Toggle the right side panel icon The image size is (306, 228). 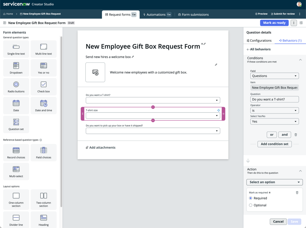click(x=301, y=23)
